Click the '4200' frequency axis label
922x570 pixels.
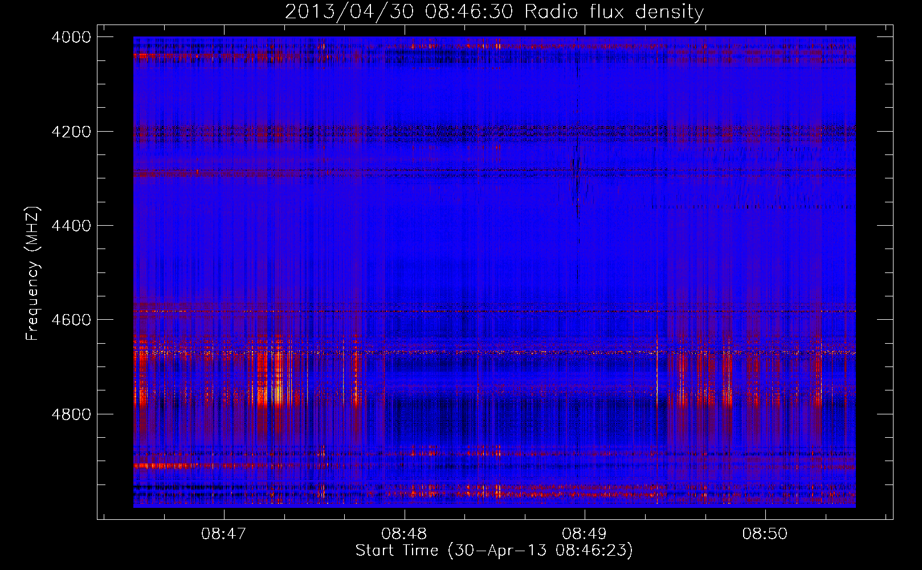(x=71, y=132)
